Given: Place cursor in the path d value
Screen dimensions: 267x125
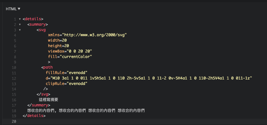Looking at the screenshot, I should click(151, 78).
